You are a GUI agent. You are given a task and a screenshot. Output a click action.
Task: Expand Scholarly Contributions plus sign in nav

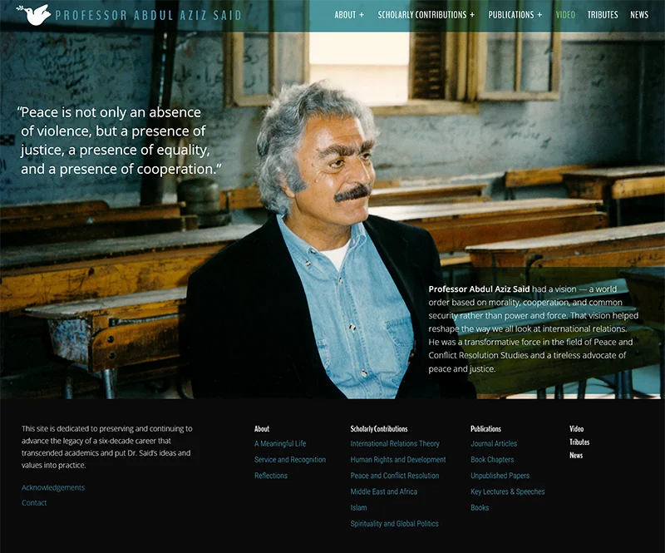472,15
